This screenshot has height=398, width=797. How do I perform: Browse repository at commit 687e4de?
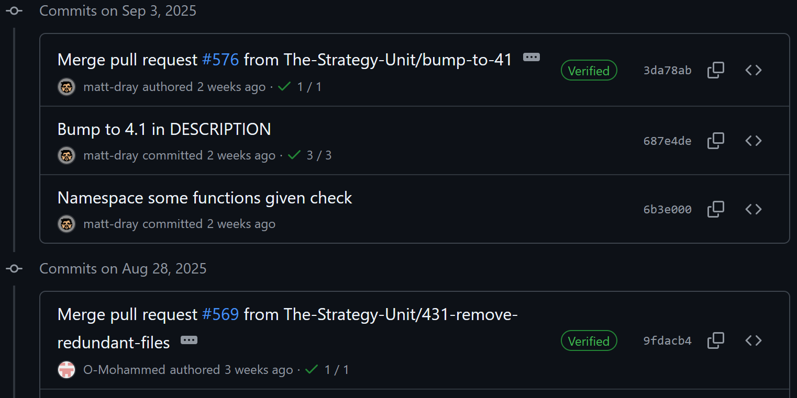(753, 141)
